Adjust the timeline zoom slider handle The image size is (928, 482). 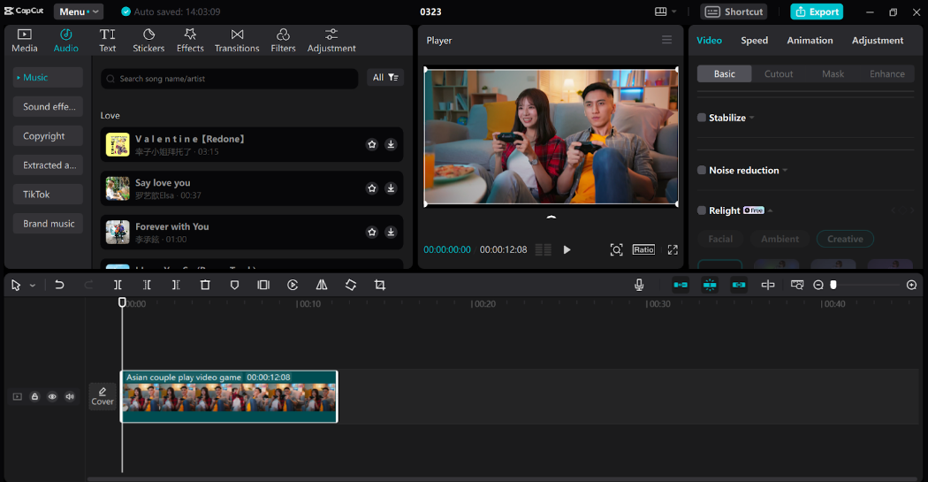point(833,285)
